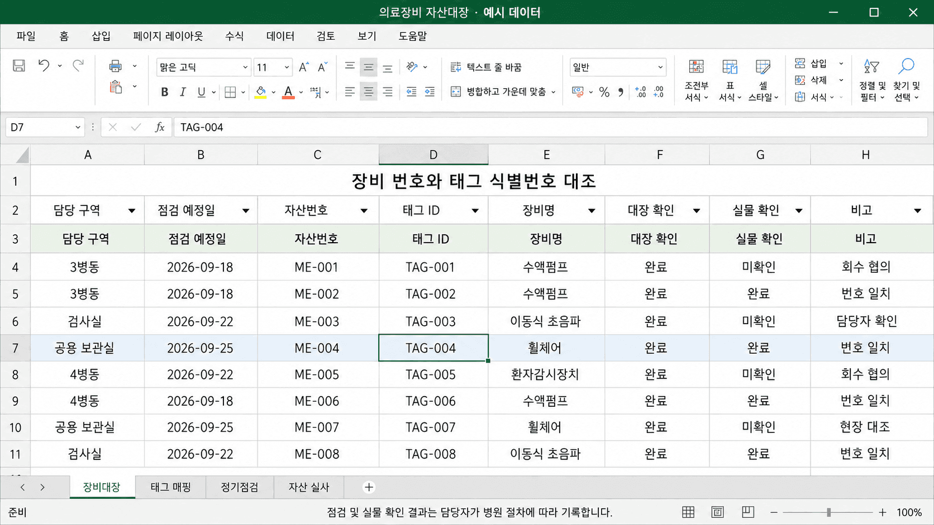934x525 pixels.
Task: Click the text orientation icon
Action: (412, 67)
